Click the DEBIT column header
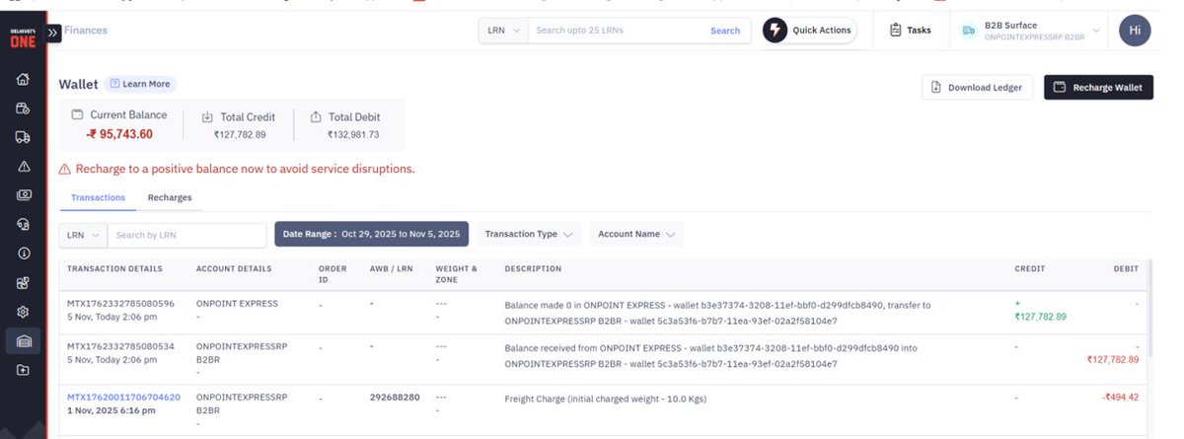1184x439 pixels. click(1126, 268)
